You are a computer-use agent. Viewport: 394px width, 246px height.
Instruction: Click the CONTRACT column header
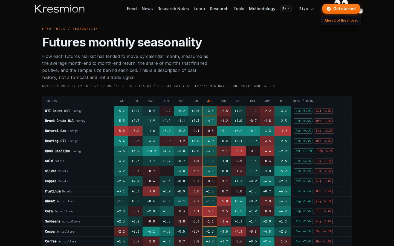tap(52, 101)
